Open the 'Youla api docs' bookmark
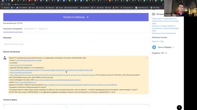197x110 pixels. pyautogui.click(x=127, y=8)
